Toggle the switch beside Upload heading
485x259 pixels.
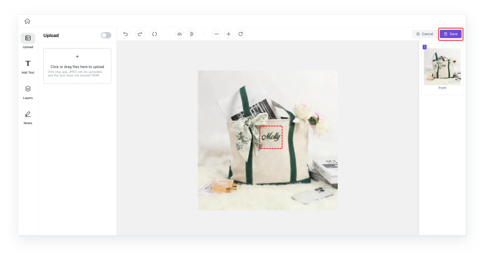click(106, 35)
